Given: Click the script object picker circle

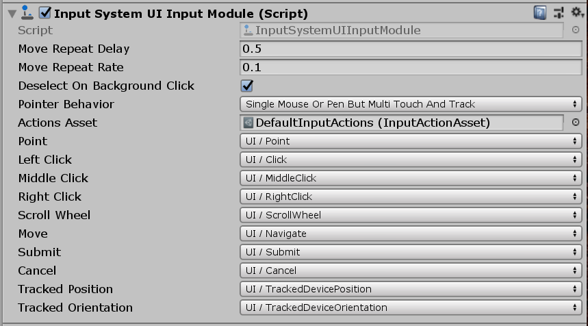Looking at the screenshot, I should (x=576, y=30).
